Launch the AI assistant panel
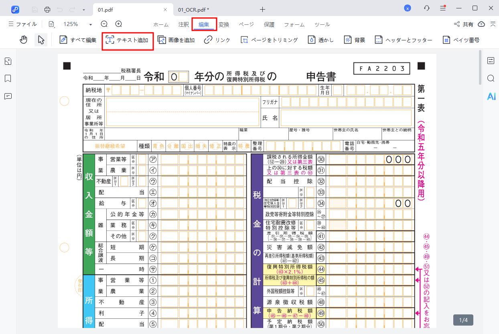Viewport: 499px width, 334px height. pos(491,96)
